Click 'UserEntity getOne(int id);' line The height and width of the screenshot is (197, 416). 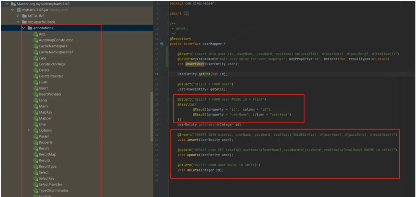[x=202, y=74]
